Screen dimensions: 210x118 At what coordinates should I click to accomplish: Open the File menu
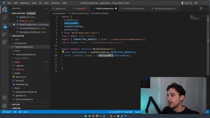coord(10,3)
